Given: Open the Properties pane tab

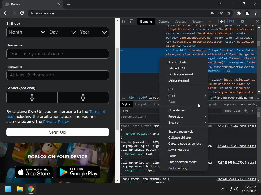Looking at the screenshot, I should 229,104.
